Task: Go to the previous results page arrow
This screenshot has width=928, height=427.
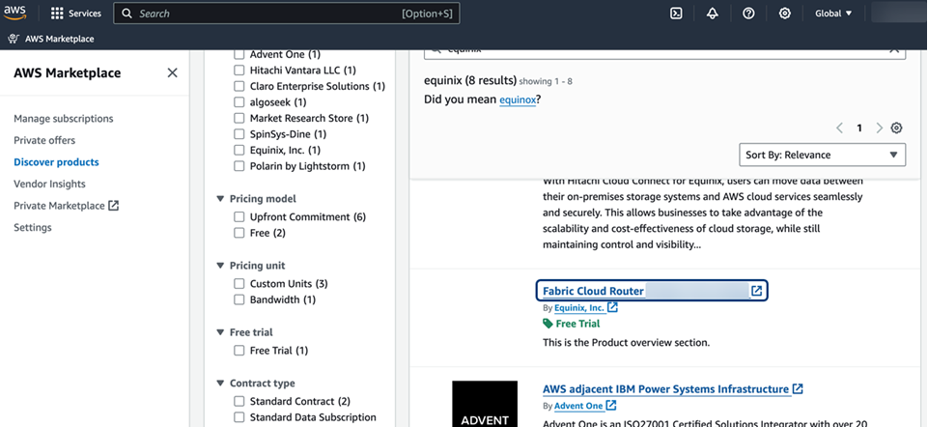Action: point(839,128)
